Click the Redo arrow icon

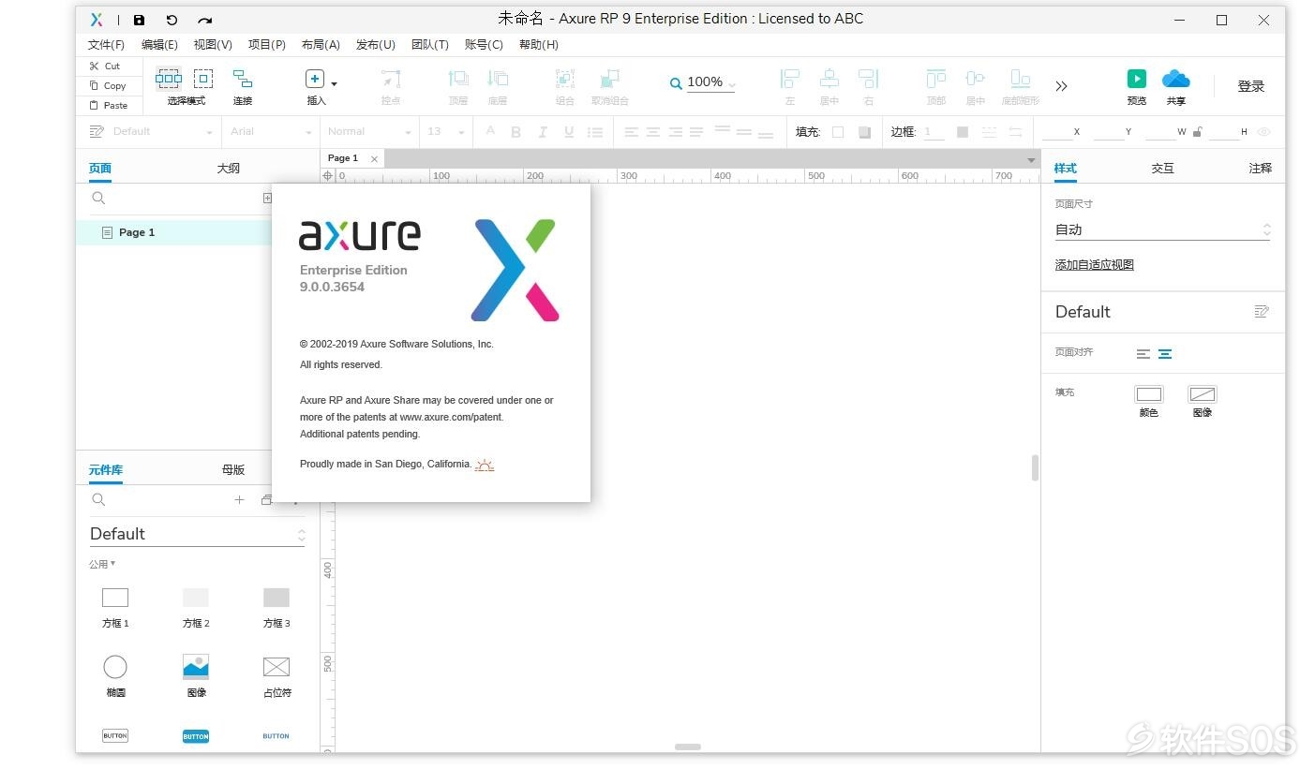[204, 20]
